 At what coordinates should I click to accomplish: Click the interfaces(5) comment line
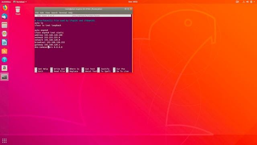pos(65,21)
